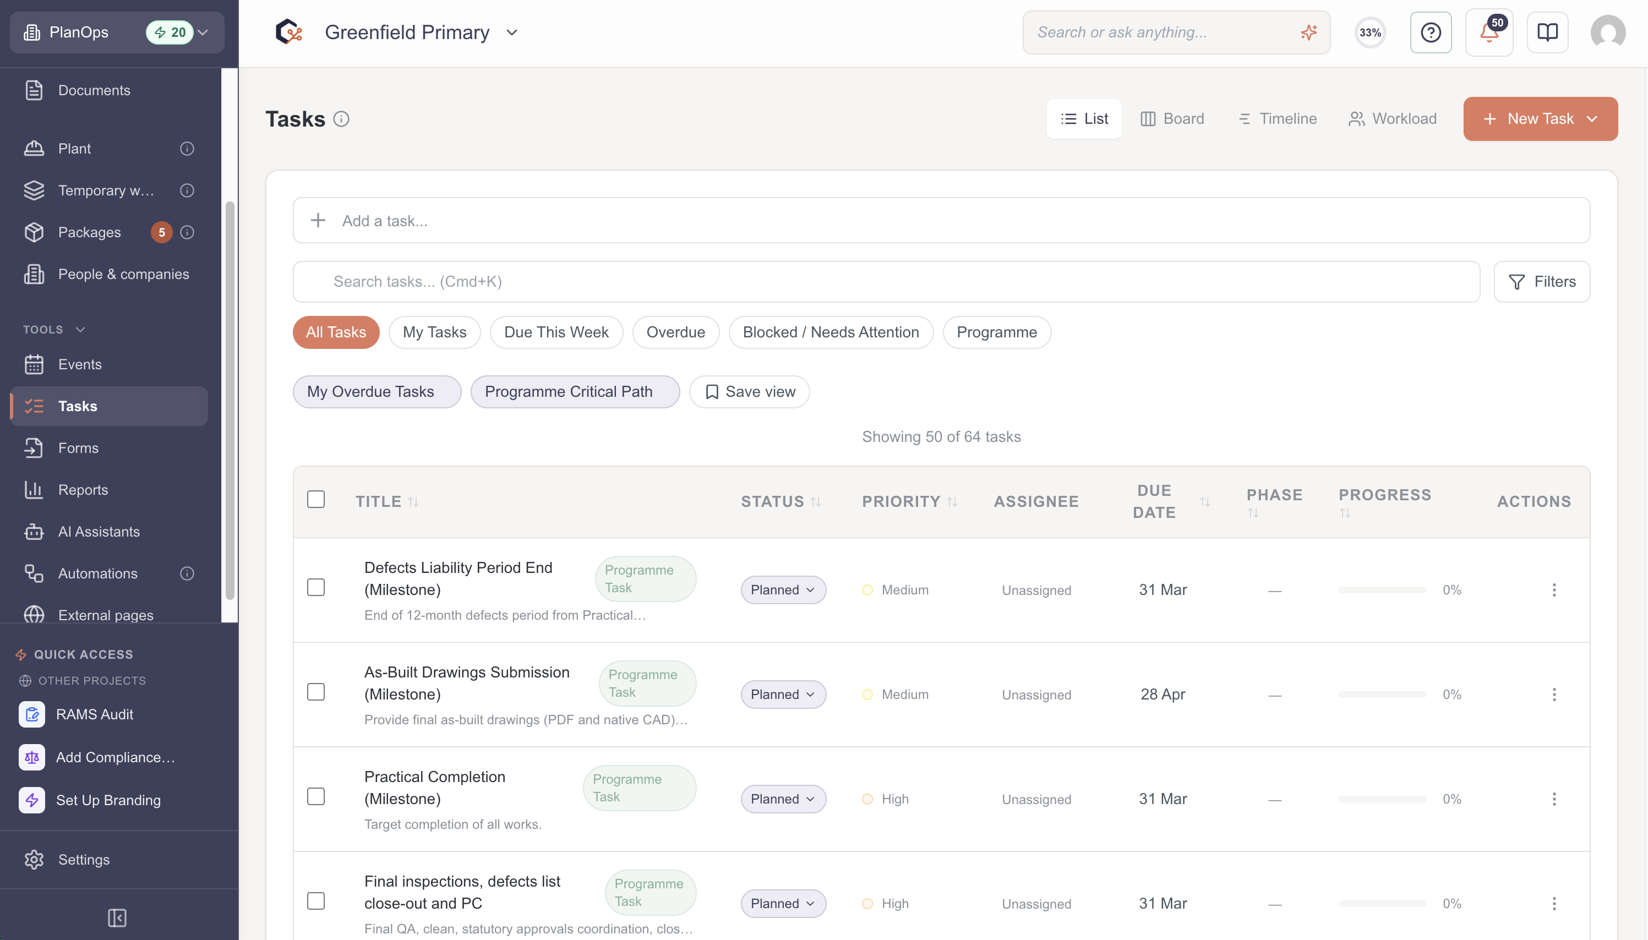
Task: Click the info icon beside Automations
Action: pos(187,573)
